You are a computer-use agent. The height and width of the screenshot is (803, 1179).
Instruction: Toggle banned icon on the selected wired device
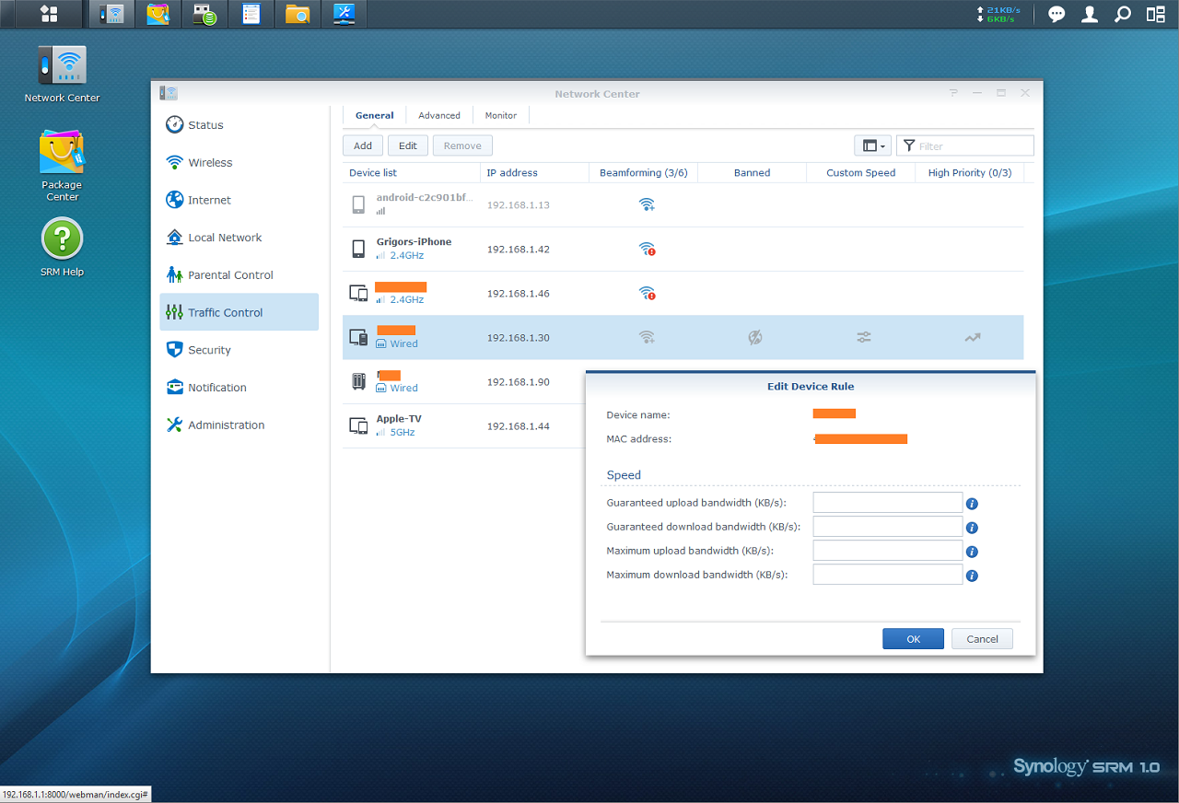[755, 338]
